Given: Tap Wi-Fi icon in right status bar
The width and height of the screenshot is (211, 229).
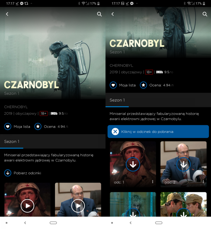Looking at the screenshot, I should pyautogui.click(x=189, y=3).
